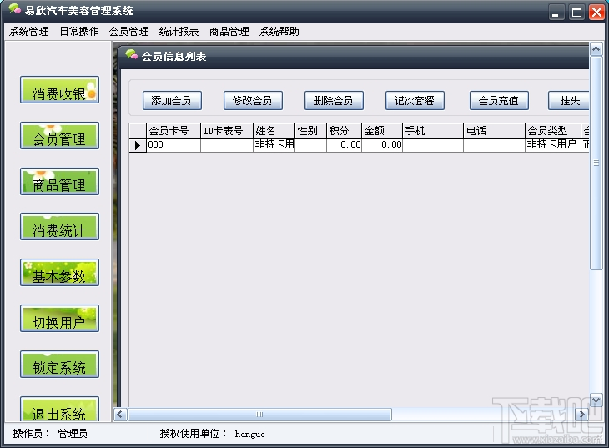The height and width of the screenshot is (448, 609).
Task: Open the 系统帮助 menu
Action: click(x=279, y=32)
